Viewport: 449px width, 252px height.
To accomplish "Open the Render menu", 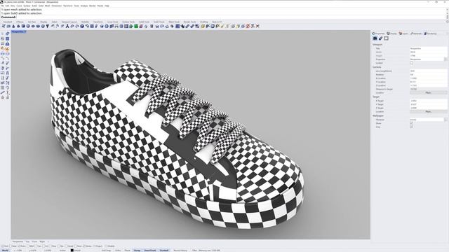I will (x=92, y=6).
